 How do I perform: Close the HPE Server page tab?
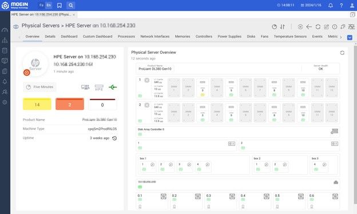tap(74, 14)
